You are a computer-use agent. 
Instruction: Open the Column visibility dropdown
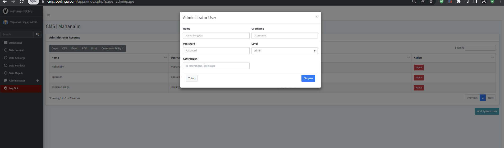(x=112, y=49)
